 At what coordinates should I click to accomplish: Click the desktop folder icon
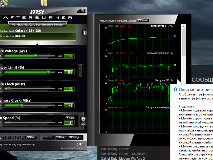pos(44,3)
